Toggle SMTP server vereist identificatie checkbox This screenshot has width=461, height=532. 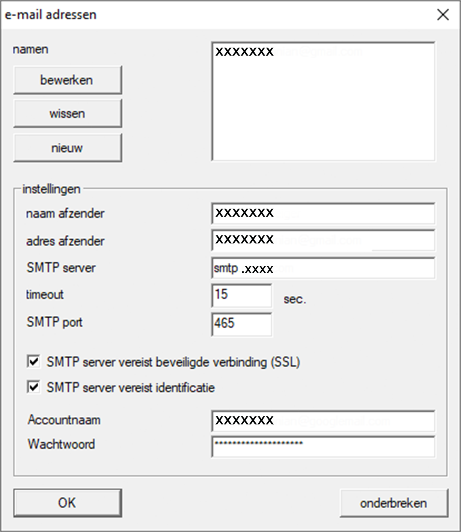34,387
